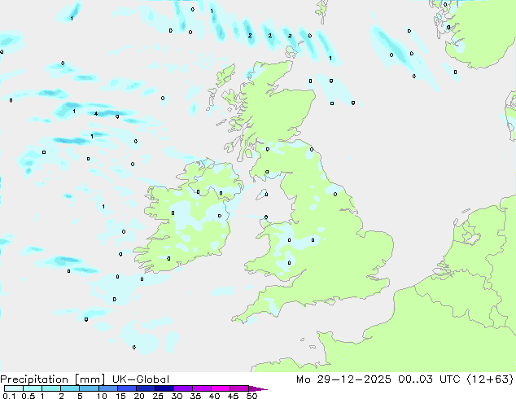Click the legend swatch between 35 and 40

tap(201, 388)
